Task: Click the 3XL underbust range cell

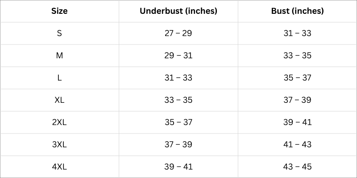Action: [178, 145]
